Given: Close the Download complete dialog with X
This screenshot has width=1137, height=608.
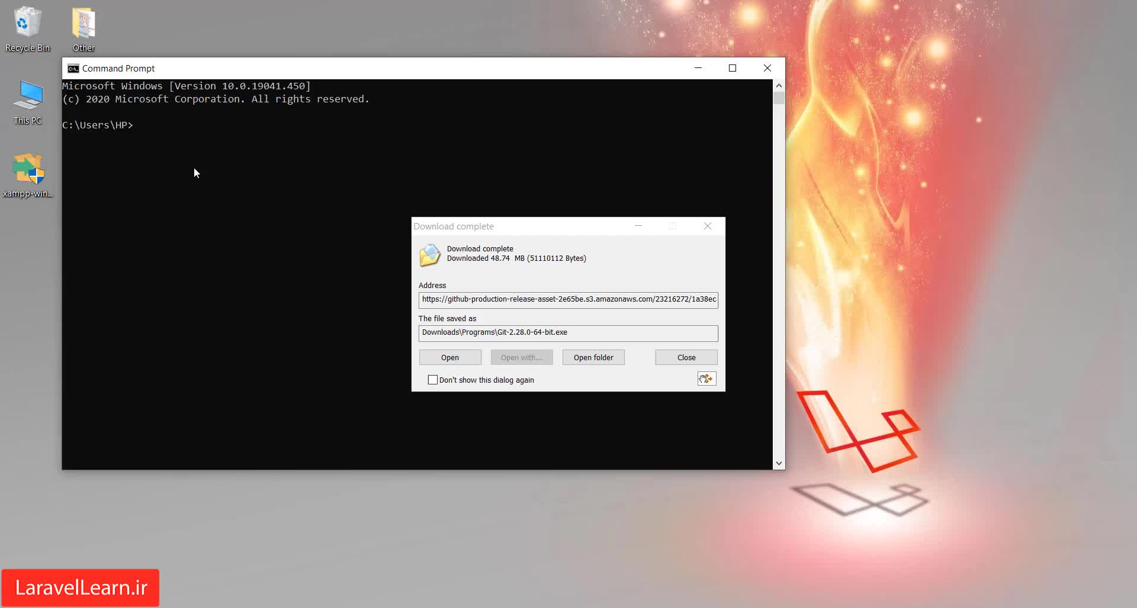Looking at the screenshot, I should [x=708, y=227].
